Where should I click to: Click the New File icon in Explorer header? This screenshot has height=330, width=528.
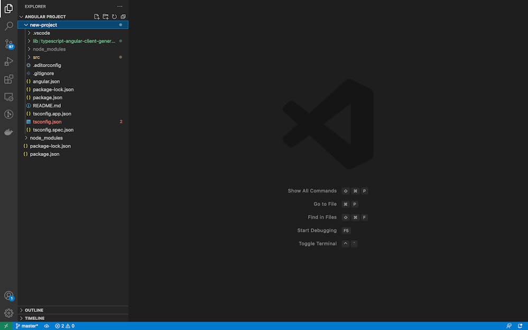97,17
